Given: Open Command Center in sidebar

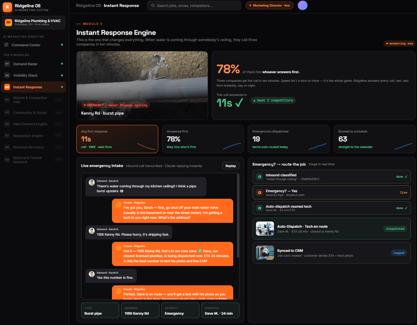Looking at the screenshot, I should [33, 45].
